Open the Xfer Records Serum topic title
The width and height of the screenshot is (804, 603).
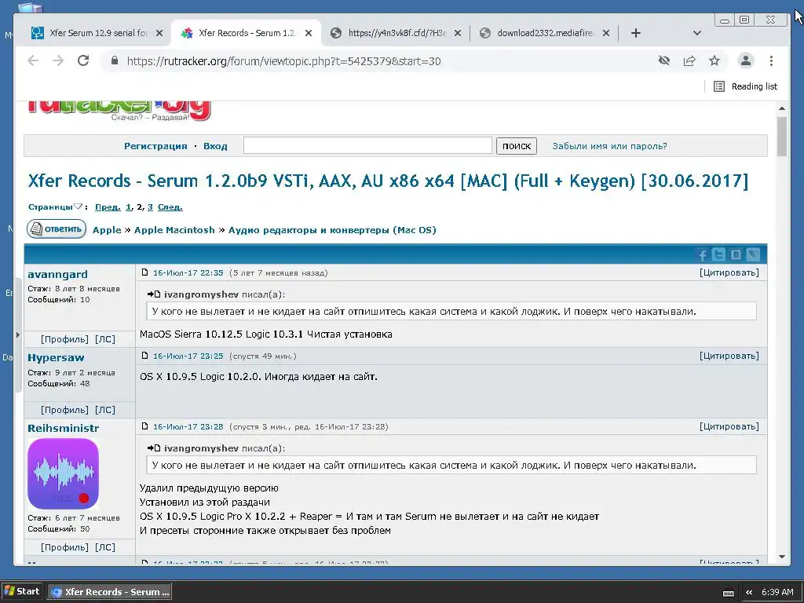point(388,181)
